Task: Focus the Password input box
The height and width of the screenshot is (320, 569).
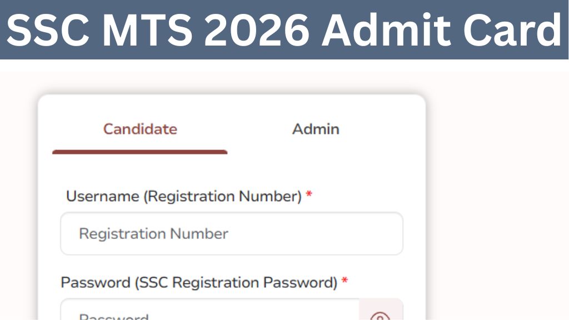Action: click(211, 313)
